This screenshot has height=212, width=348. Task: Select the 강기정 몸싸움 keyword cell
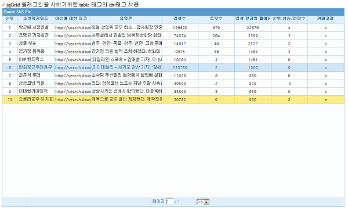[36, 52]
